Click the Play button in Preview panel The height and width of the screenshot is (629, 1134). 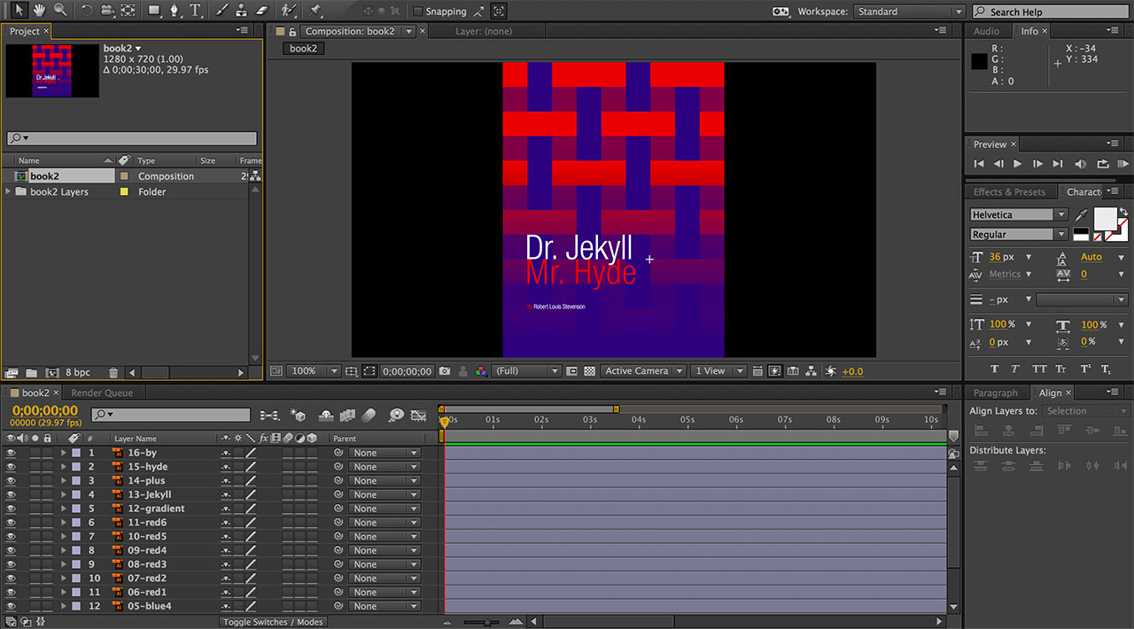(x=1017, y=164)
